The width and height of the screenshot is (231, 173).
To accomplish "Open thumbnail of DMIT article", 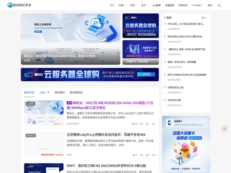I will (x=44, y=168).
